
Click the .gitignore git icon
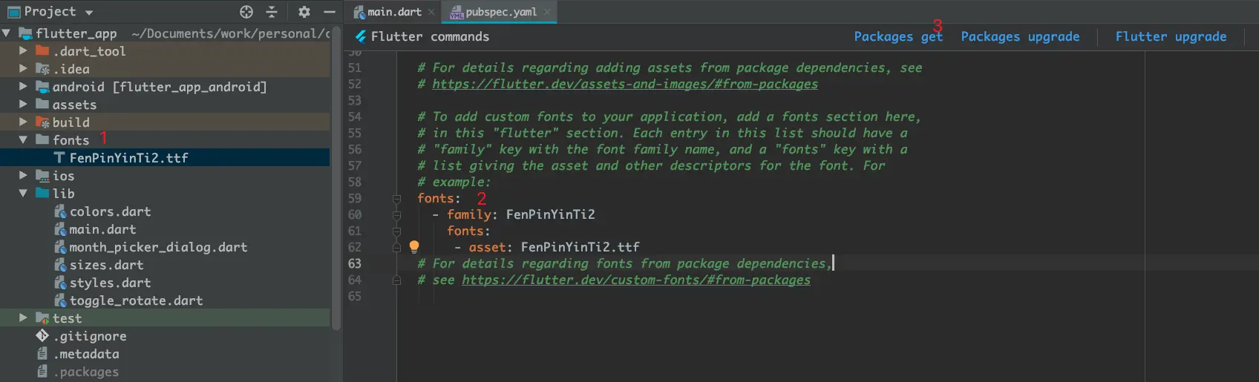click(42, 336)
